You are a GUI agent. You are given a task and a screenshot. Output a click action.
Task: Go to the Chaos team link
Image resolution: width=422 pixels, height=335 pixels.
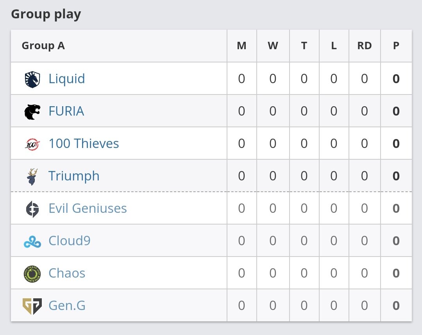[67, 273]
